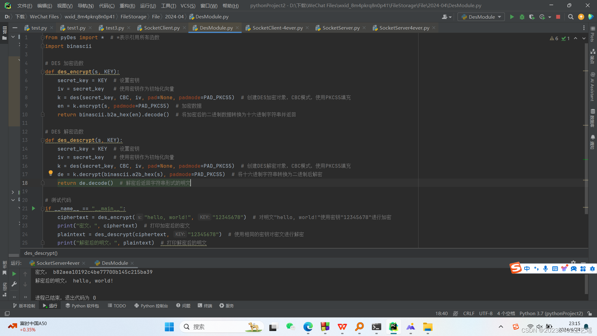The height and width of the screenshot is (336, 597).
Task: Open the user account icon in toolbar
Action: tap(445, 17)
